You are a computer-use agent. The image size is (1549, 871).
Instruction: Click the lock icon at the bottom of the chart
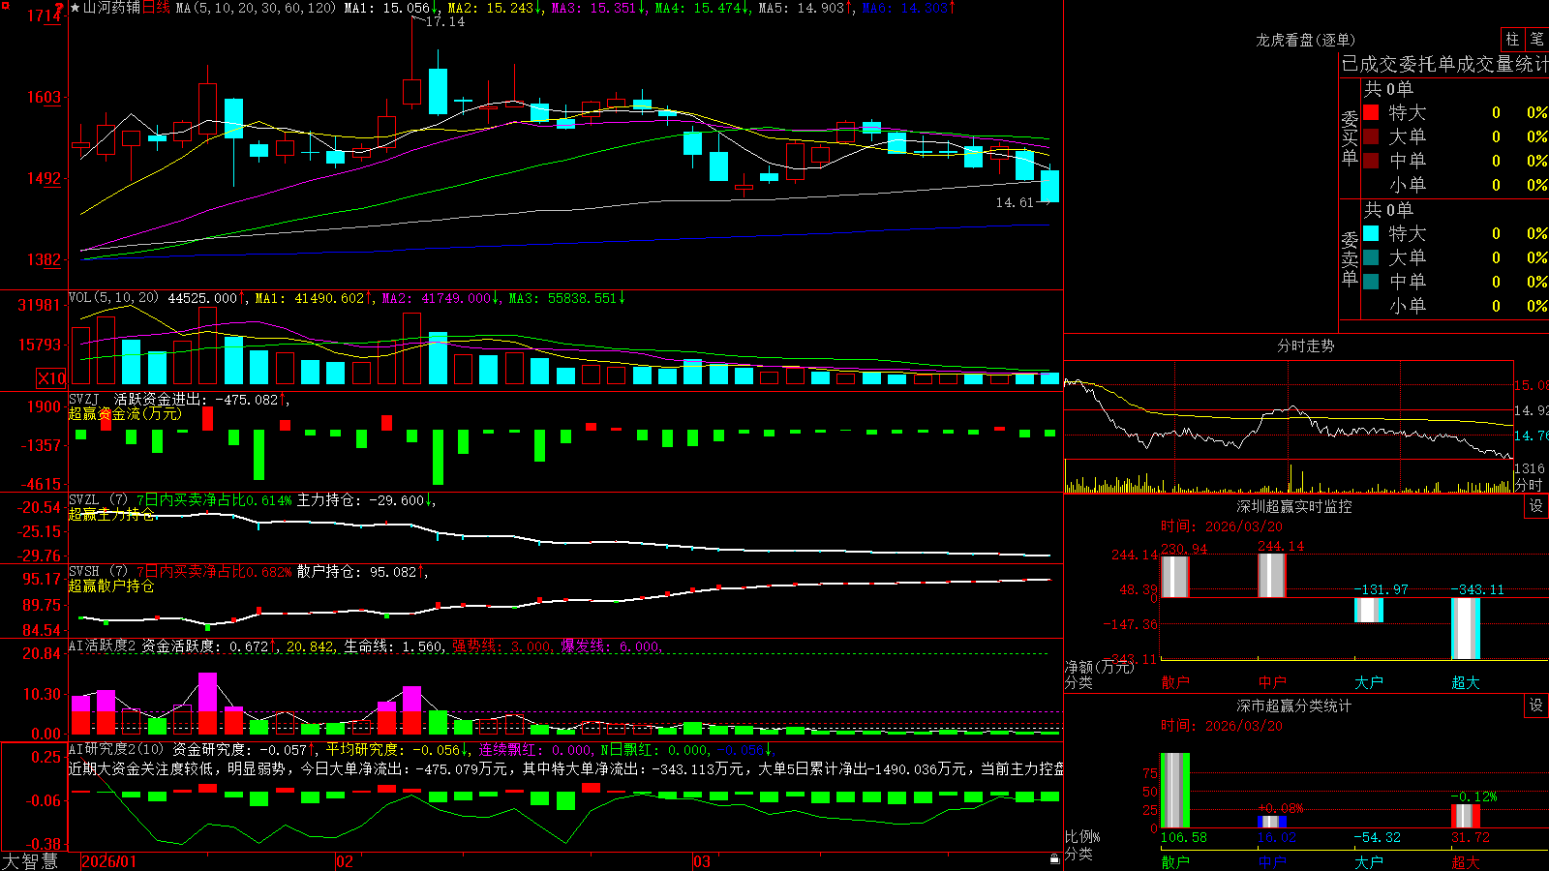[x=1055, y=859]
